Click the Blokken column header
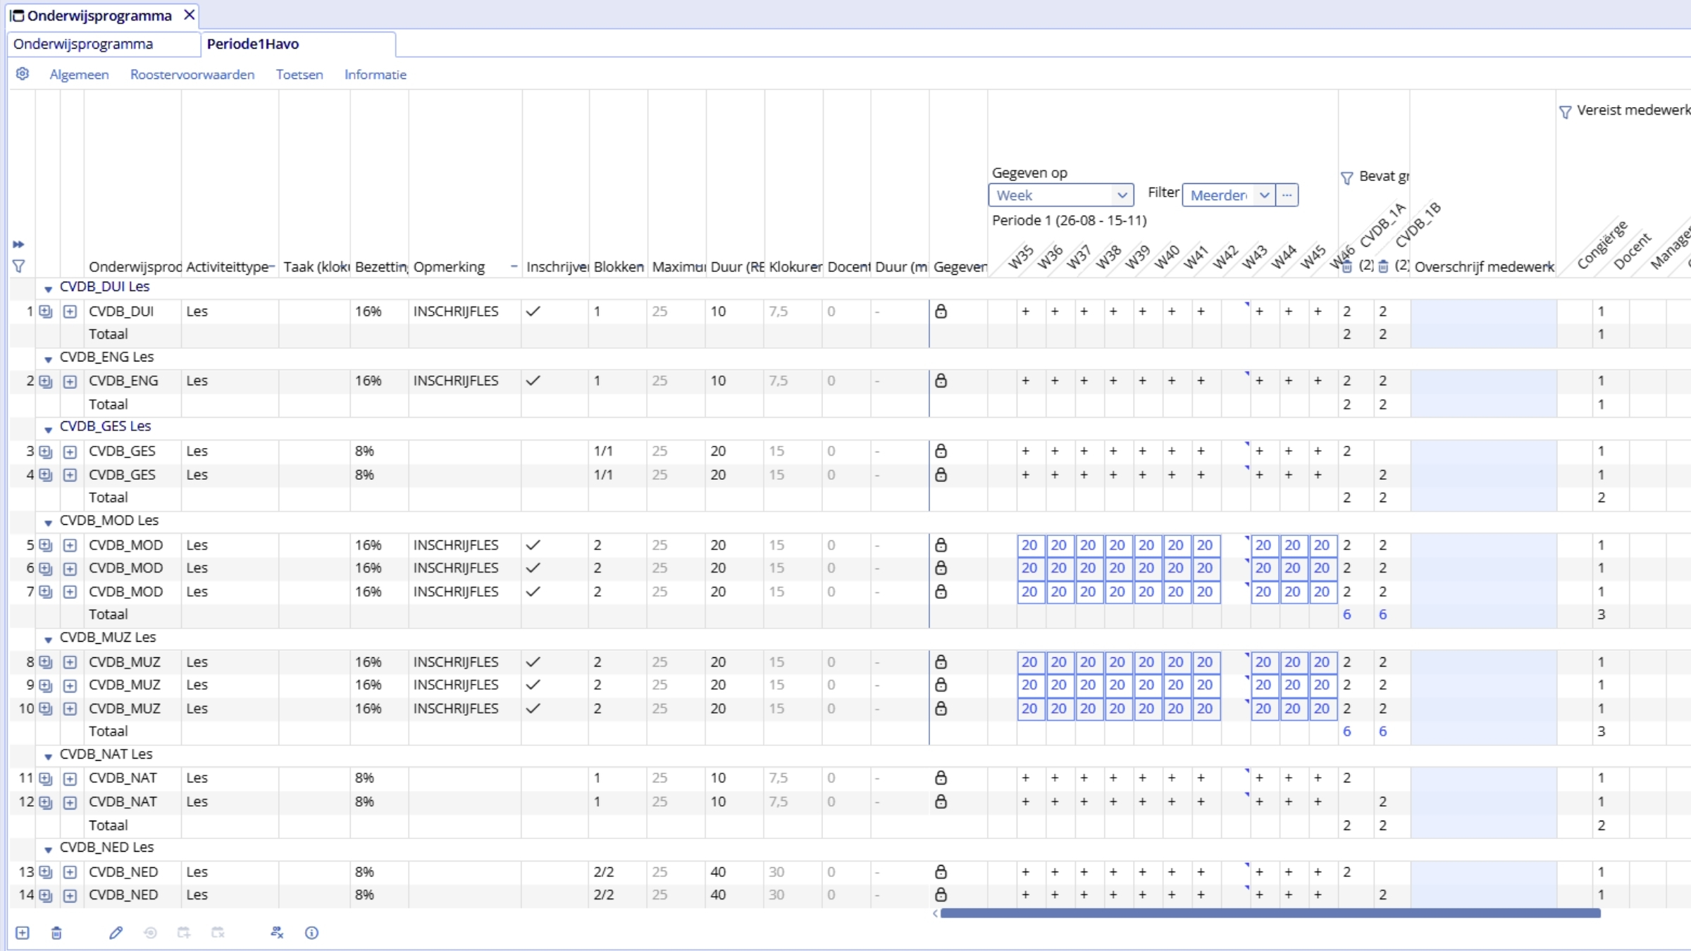 click(619, 267)
